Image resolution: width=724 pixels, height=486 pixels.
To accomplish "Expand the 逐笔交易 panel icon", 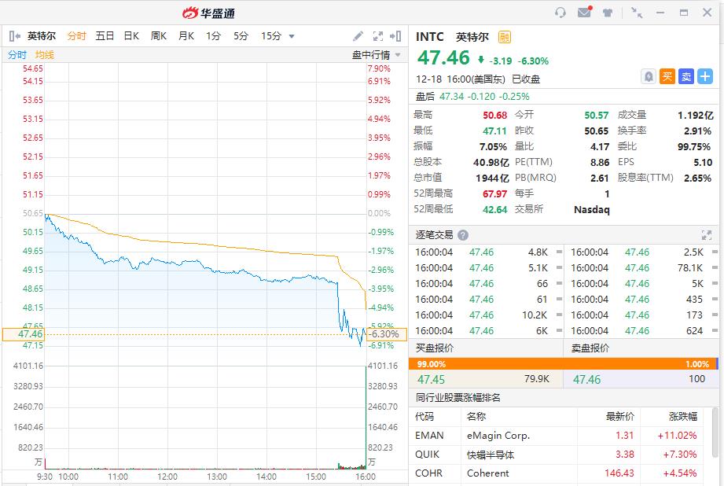I will (707, 235).
